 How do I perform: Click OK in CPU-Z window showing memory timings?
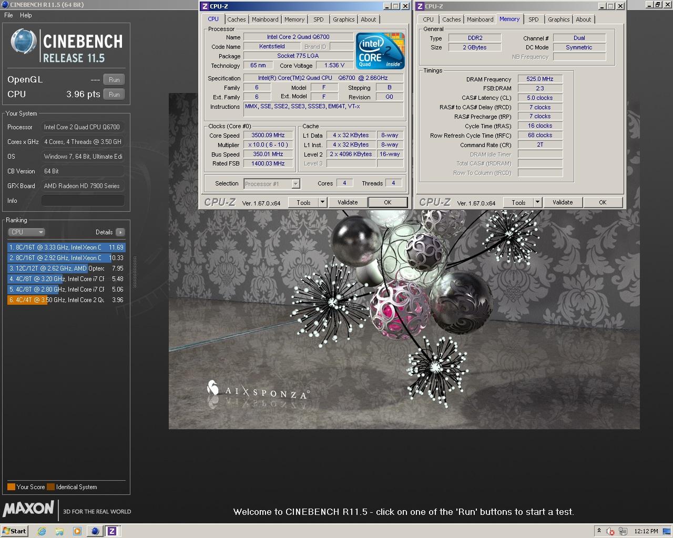tap(603, 203)
